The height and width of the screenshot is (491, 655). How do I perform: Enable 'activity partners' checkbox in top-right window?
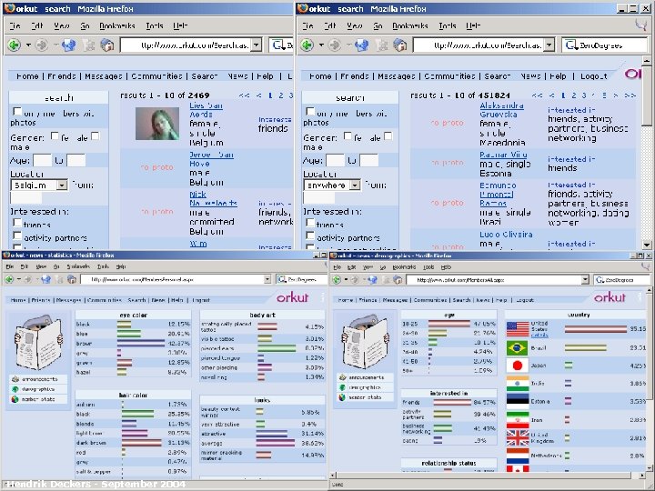pos(310,235)
